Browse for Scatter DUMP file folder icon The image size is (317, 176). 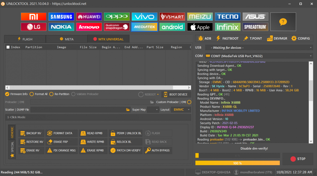(x=128, y=110)
